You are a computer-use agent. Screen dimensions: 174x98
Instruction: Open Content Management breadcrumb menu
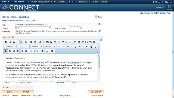point(41,2)
